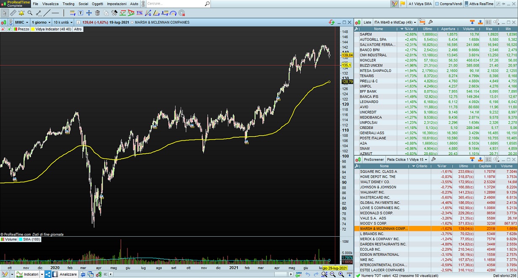Screen dimensions: 518x278
Task: Click the %Var column sort header in Liste
Action: [407, 29]
